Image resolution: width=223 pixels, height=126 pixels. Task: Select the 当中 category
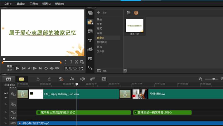(99, 24)
